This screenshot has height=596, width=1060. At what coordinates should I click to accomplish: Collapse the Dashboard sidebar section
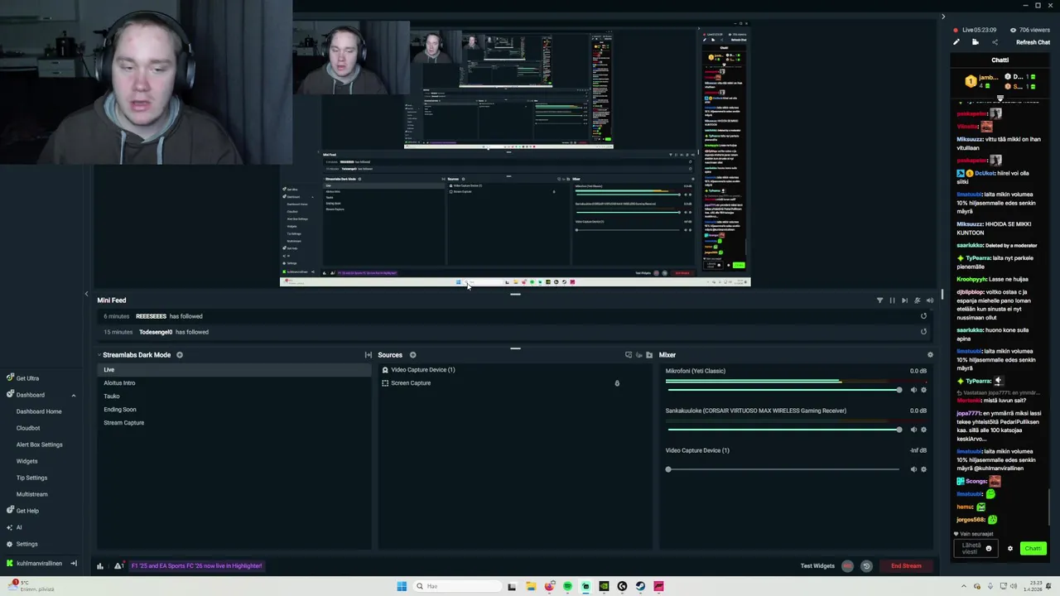[x=73, y=395]
